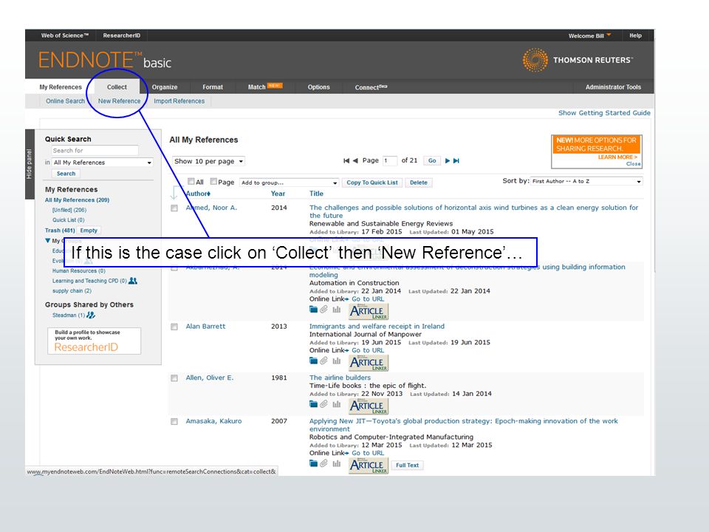Click chart icon in Alan Barrett row
709x532 pixels.
pos(337,361)
